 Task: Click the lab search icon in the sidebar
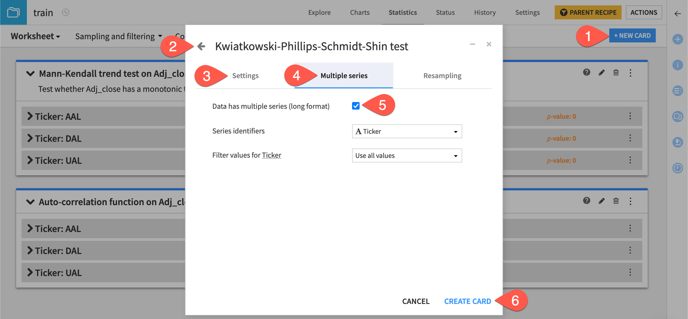[x=678, y=142]
